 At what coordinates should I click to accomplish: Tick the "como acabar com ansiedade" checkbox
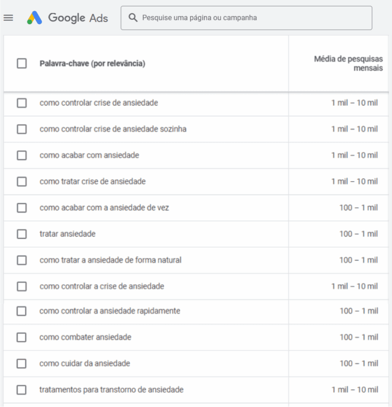tap(22, 155)
